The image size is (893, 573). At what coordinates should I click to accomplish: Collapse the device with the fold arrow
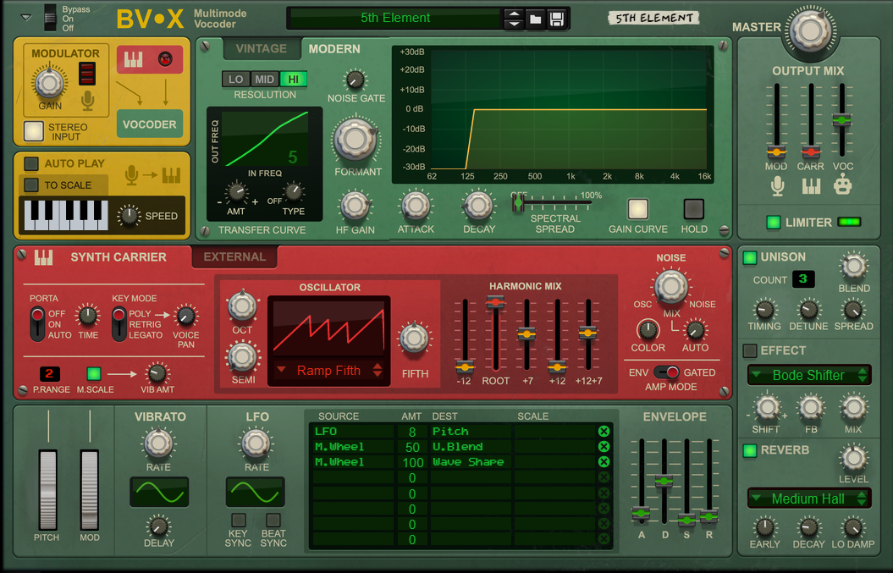pyautogui.click(x=26, y=18)
